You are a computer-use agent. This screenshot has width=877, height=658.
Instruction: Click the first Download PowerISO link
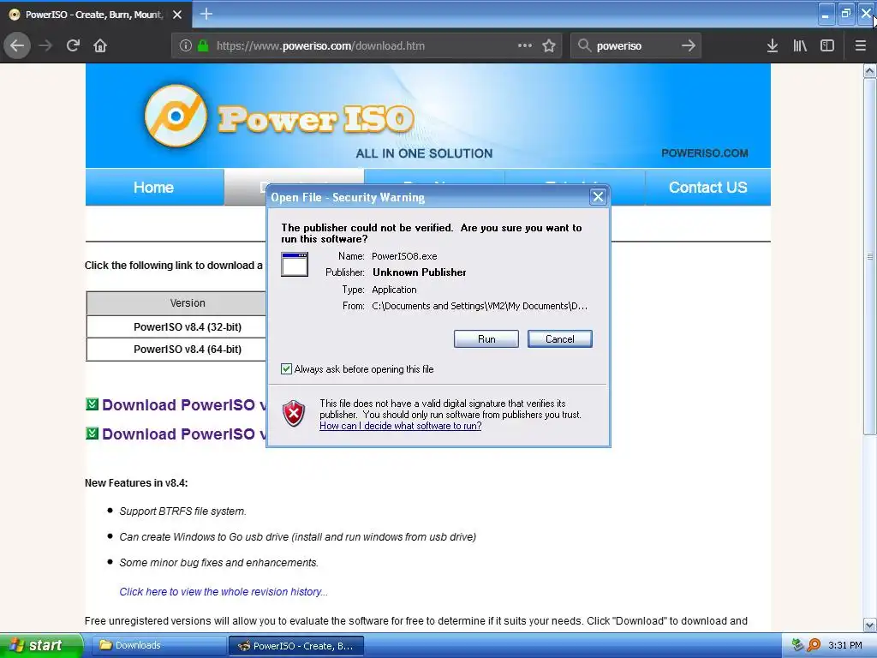point(184,404)
